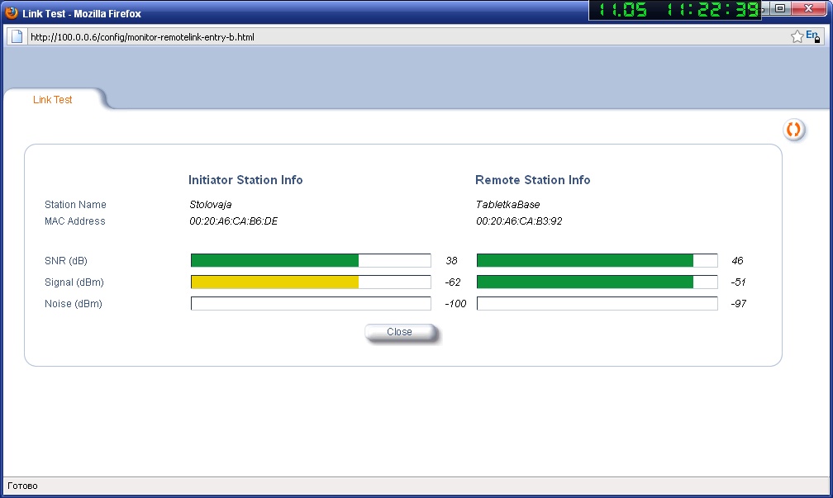
Task: Click the orange refresh icon
Action: point(793,130)
